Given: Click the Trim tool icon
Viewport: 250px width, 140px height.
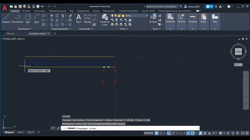Looking at the screenshot, I should (x=63, y=16).
